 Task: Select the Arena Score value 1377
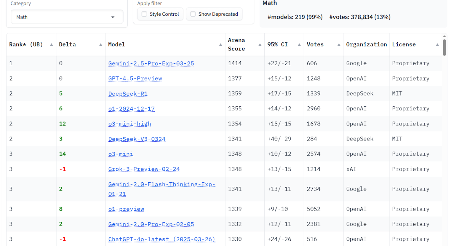[x=235, y=79]
